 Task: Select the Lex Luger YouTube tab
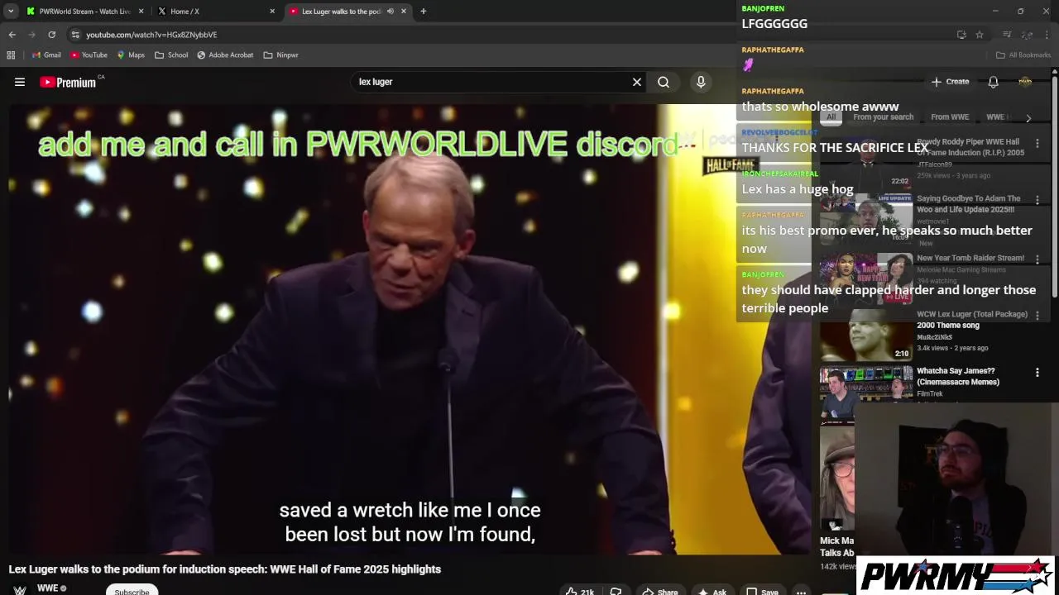pos(339,12)
